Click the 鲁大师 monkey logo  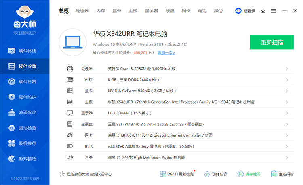(x=25, y=12)
